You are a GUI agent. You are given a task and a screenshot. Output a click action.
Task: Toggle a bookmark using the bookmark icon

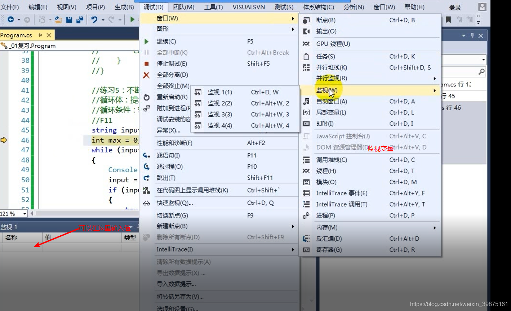pyautogui.click(x=448, y=19)
